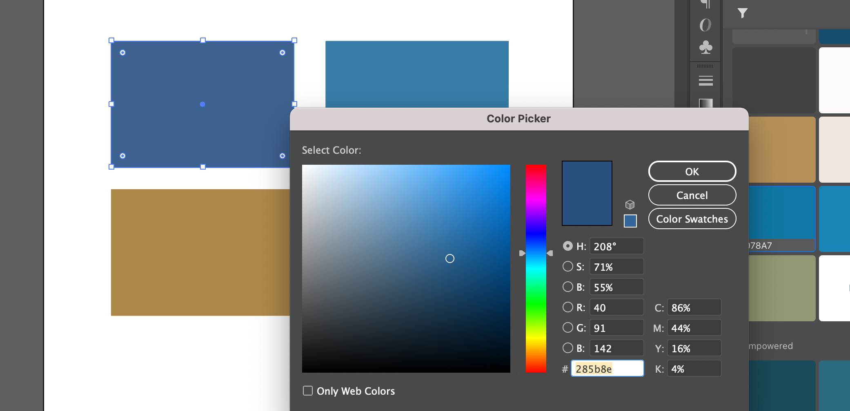The width and height of the screenshot is (850, 411).
Task: Select the G green radio button
Action: pyautogui.click(x=567, y=327)
